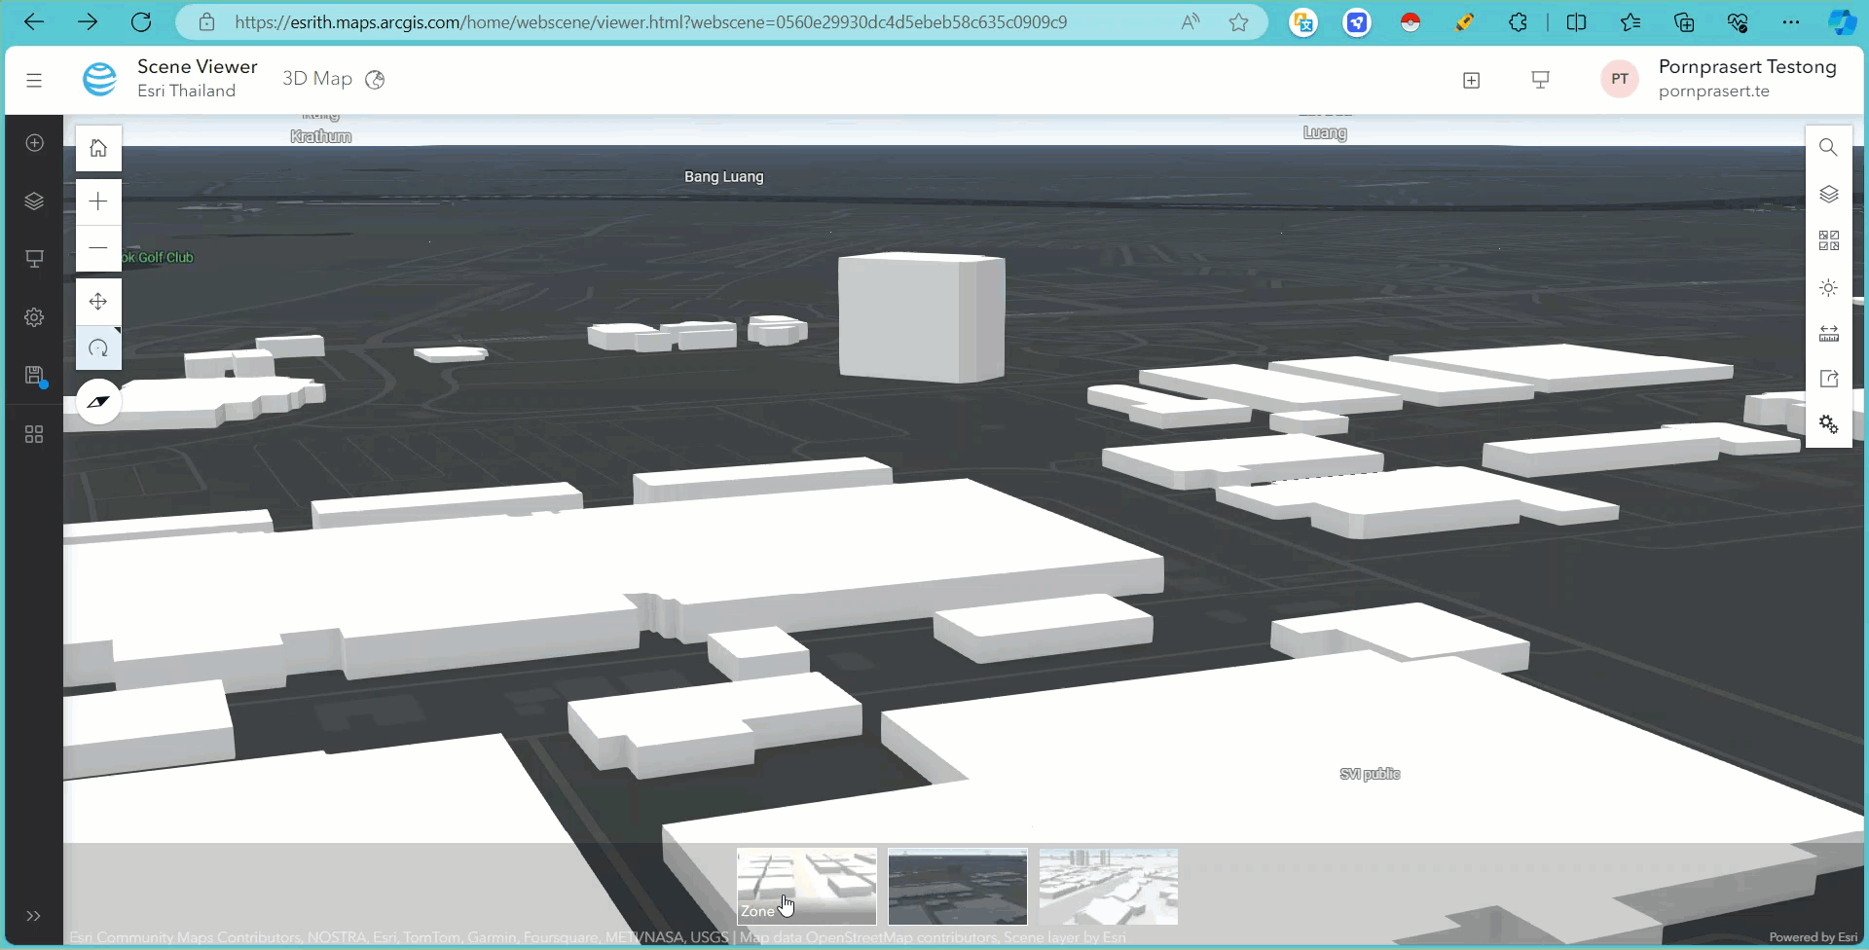This screenshot has width=1869, height=950.
Task: Open Basemap gallery on right toolbar
Action: [1828, 240]
